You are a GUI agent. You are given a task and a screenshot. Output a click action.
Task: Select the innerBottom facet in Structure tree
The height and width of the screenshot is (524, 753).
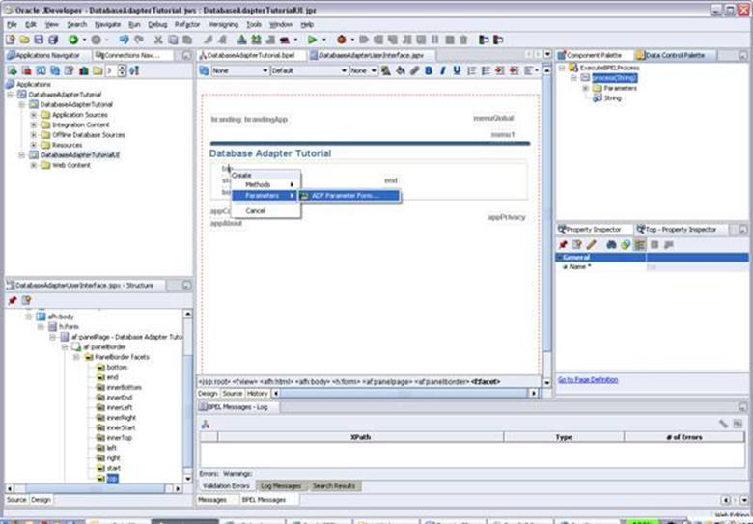124,387
